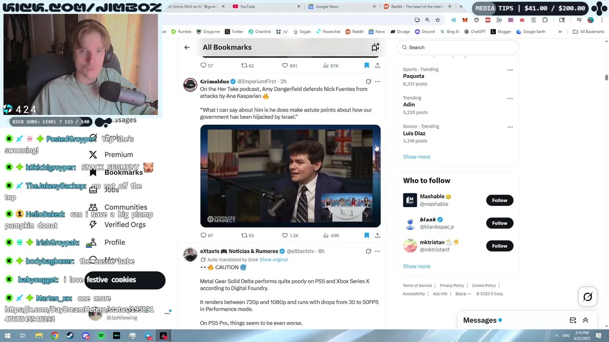
Task: Click Show original translation link
Action: (x=274, y=260)
